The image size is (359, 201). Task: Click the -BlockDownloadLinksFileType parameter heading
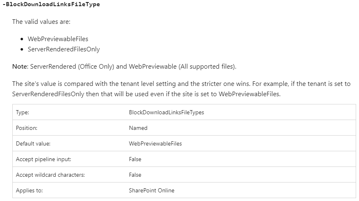click(51, 5)
